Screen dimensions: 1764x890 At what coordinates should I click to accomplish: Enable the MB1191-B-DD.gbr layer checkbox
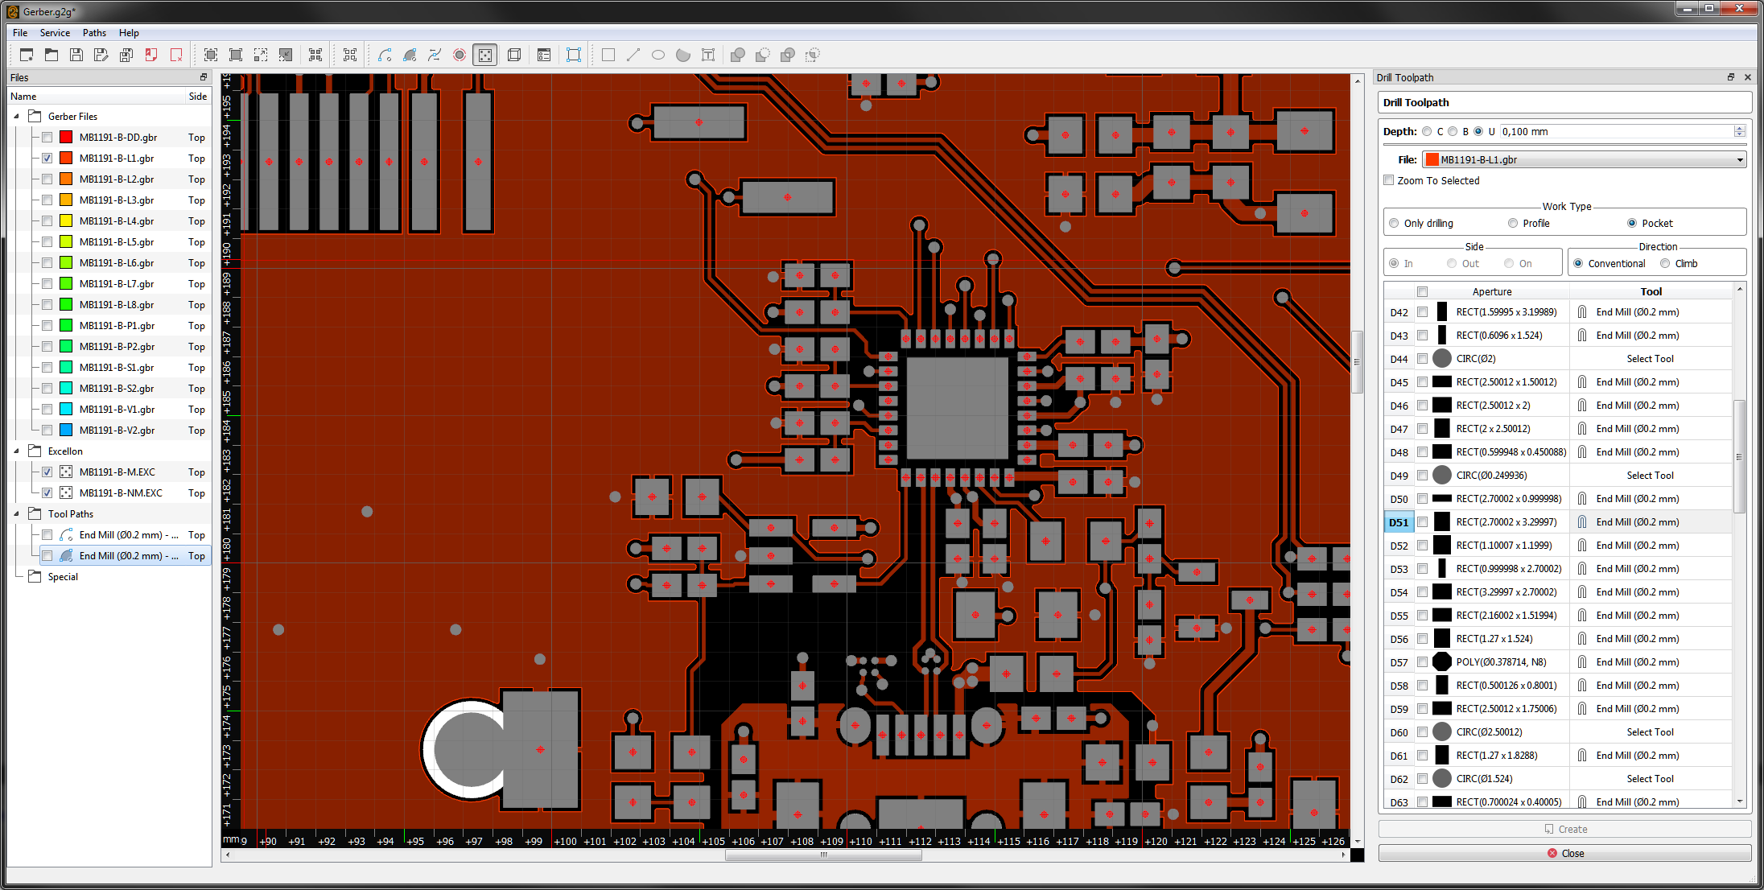47,138
